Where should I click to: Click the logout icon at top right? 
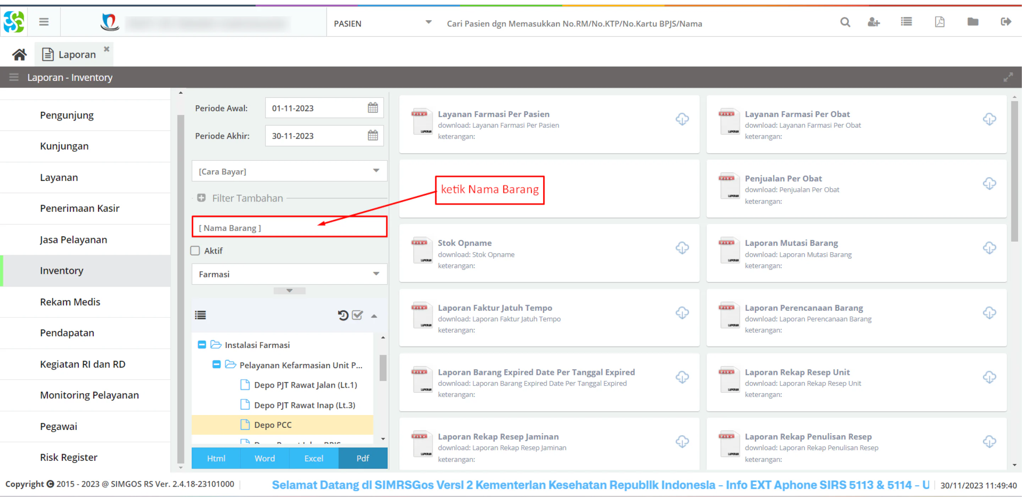pyautogui.click(x=1006, y=22)
